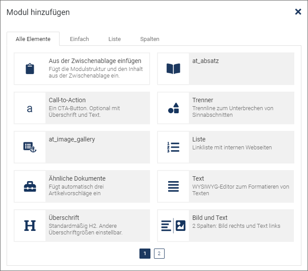Switch to the Alle Elemente tab

click(33, 39)
